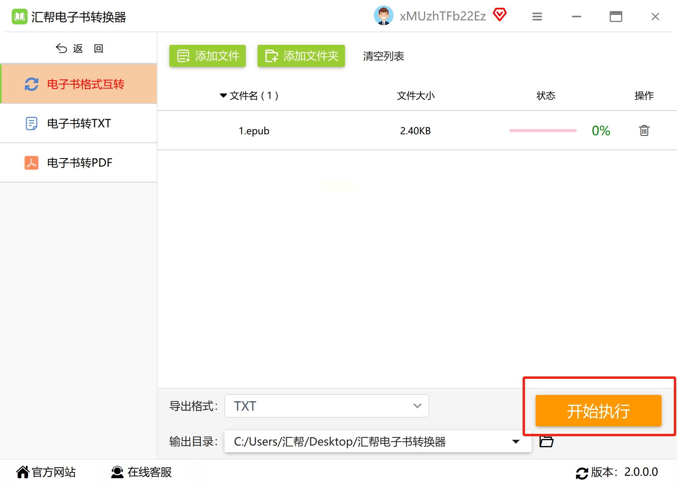
Task: Click the PDF icon in the sidebar
Action: (x=32, y=162)
